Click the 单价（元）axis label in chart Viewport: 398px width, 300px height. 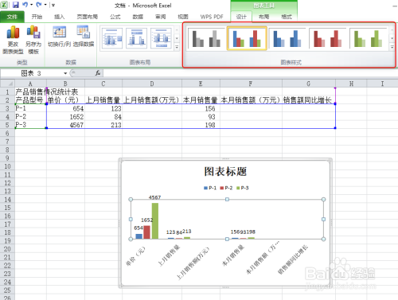click(135, 256)
